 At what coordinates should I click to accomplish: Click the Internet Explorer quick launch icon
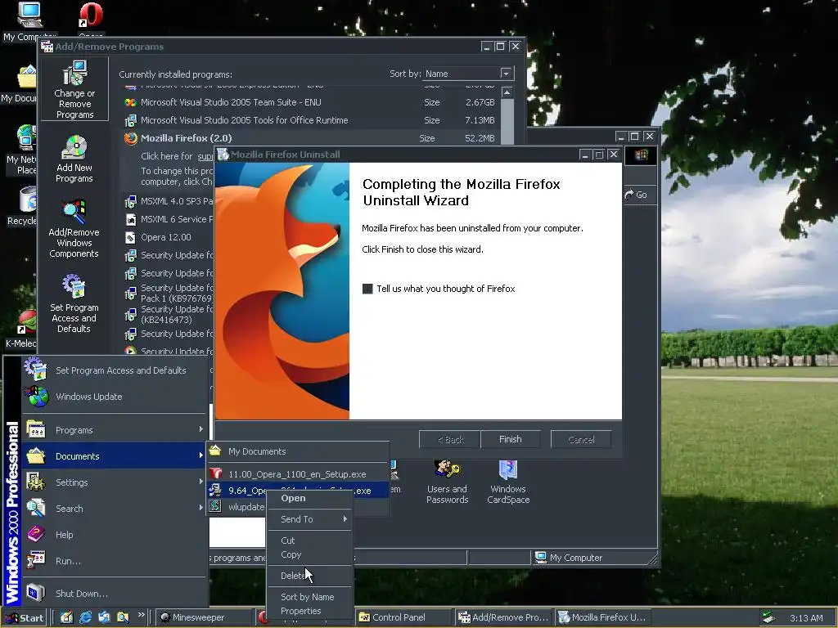[x=85, y=617]
